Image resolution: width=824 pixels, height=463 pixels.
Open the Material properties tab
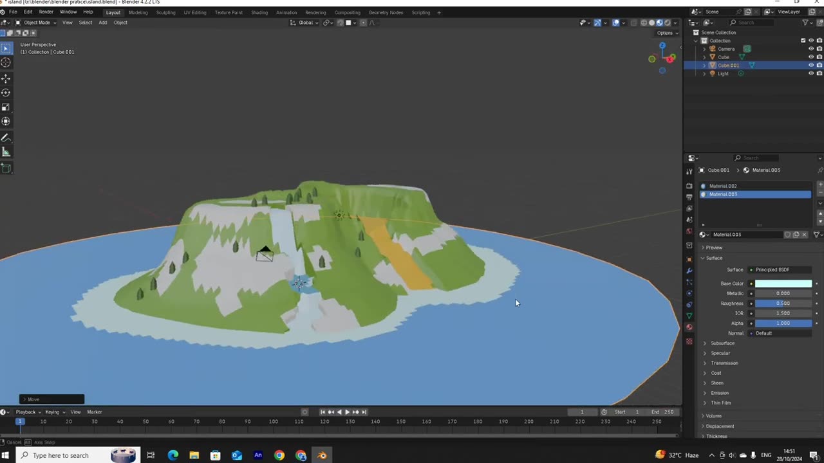pos(689,327)
